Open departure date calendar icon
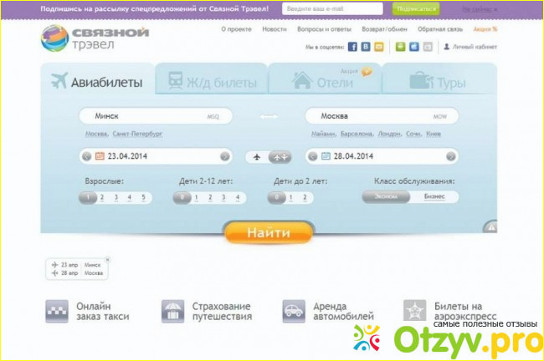This screenshot has width=544, height=361. pos(100,155)
